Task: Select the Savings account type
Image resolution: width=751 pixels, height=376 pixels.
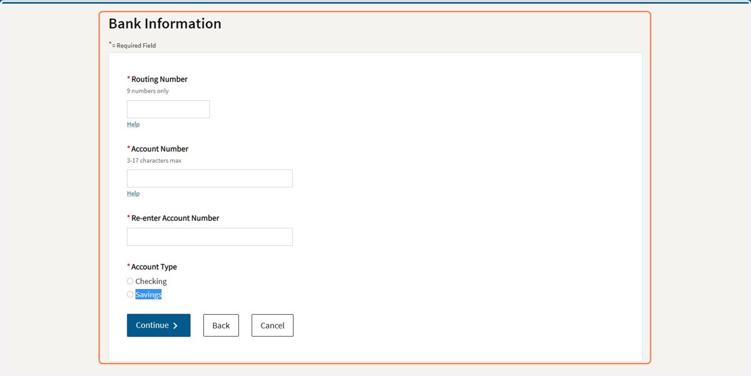Action: tap(130, 295)
